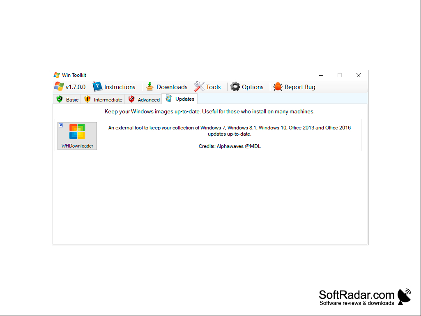Screen dimensions: 421x316
Task: Open the Downloads menu label
Action: (x=172, y=87)
